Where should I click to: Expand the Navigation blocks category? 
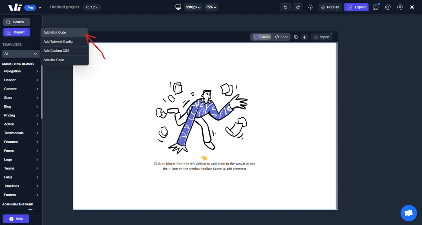pyautogui.click(x=21, y=71)
